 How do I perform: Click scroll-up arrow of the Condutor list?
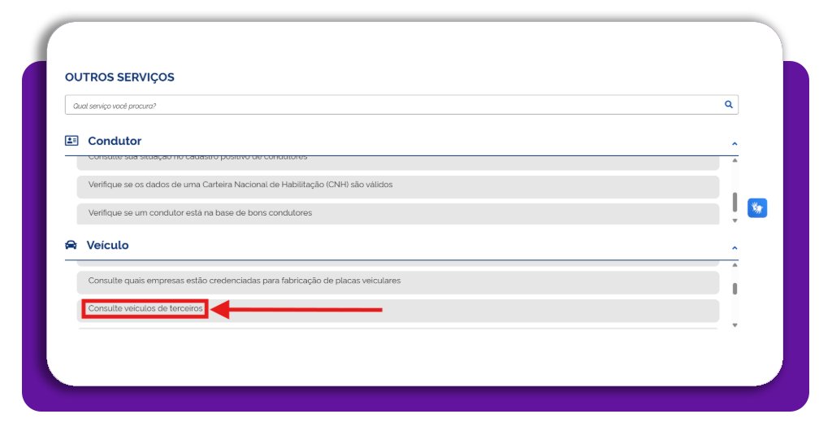(x=734, y=161)
